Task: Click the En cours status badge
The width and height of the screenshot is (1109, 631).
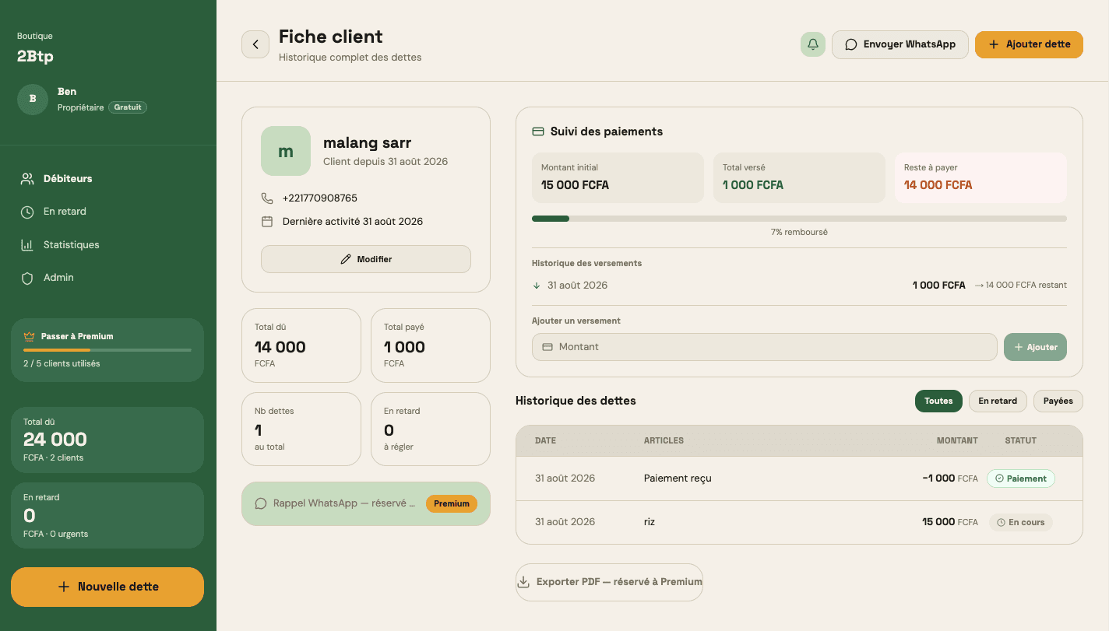Action: pos(1021,522)
